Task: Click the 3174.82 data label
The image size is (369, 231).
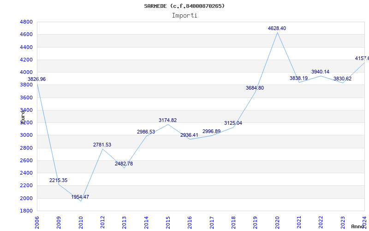Action: pos(167,120)
